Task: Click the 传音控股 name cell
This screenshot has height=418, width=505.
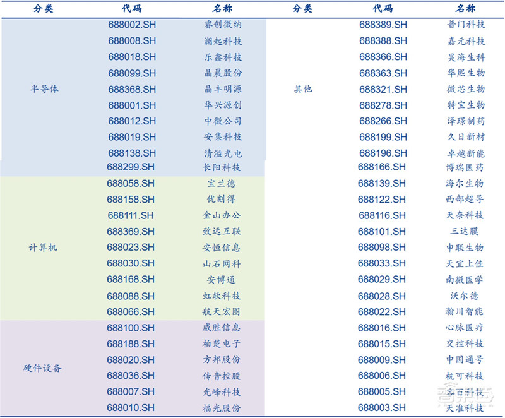Action: click(223, 376)
